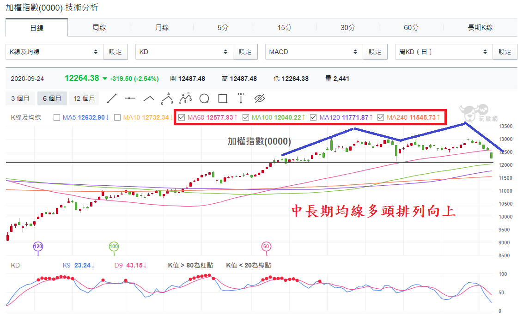Click 設定 next to MACD dropdown
Viewport: 523px width, 316px height.
(x=375, y=52)
